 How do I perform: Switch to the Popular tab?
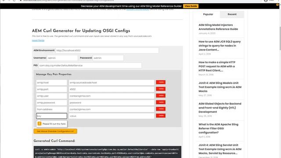(x=208, y=14)
